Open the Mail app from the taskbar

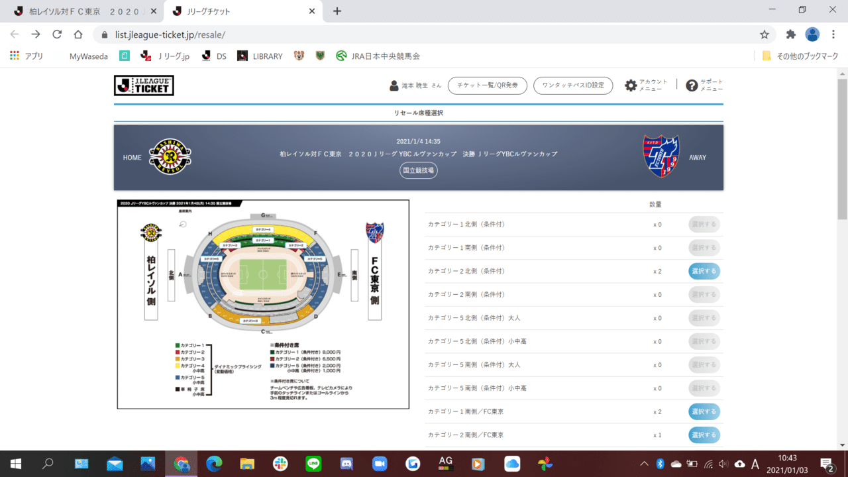click(x=115, y=463)
